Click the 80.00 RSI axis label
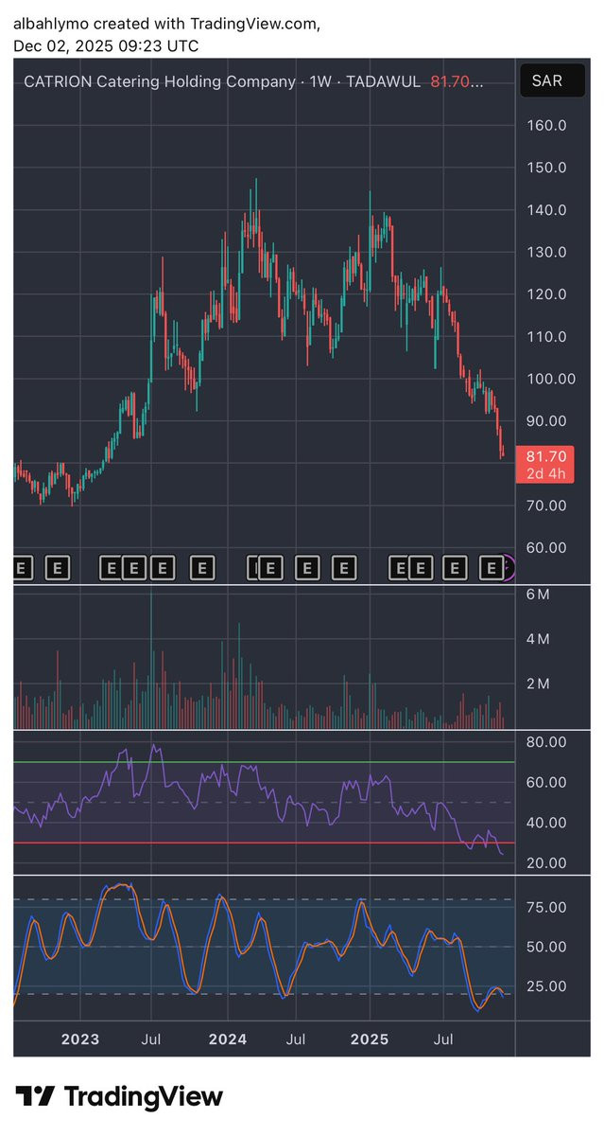Screen dimensions: 604x1136 click(x=545, y=742)
